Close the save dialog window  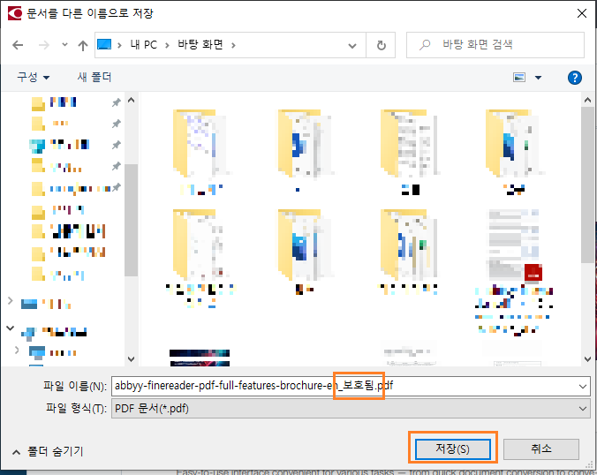coord(581,14)
